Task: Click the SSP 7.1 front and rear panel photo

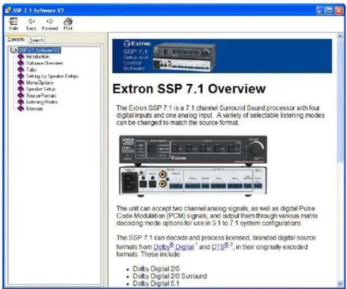Action: (193, 166)
